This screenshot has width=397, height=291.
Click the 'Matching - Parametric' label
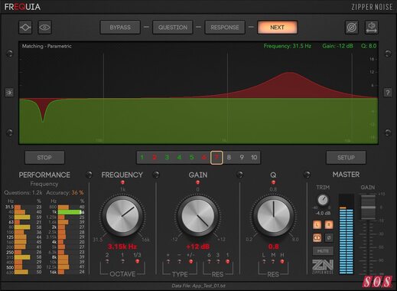(47, 46)
